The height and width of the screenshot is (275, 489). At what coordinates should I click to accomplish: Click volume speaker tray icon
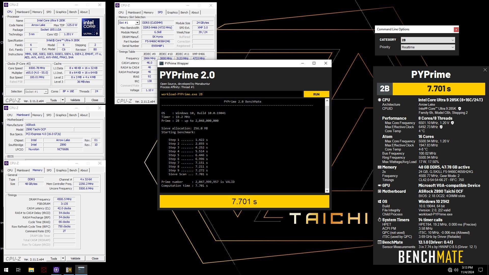pyautogui.click(x=456, y=270)
